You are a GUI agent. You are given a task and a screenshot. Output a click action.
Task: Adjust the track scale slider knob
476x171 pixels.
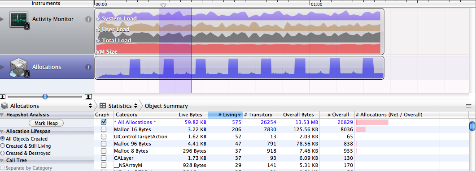(x=45, y=97)
